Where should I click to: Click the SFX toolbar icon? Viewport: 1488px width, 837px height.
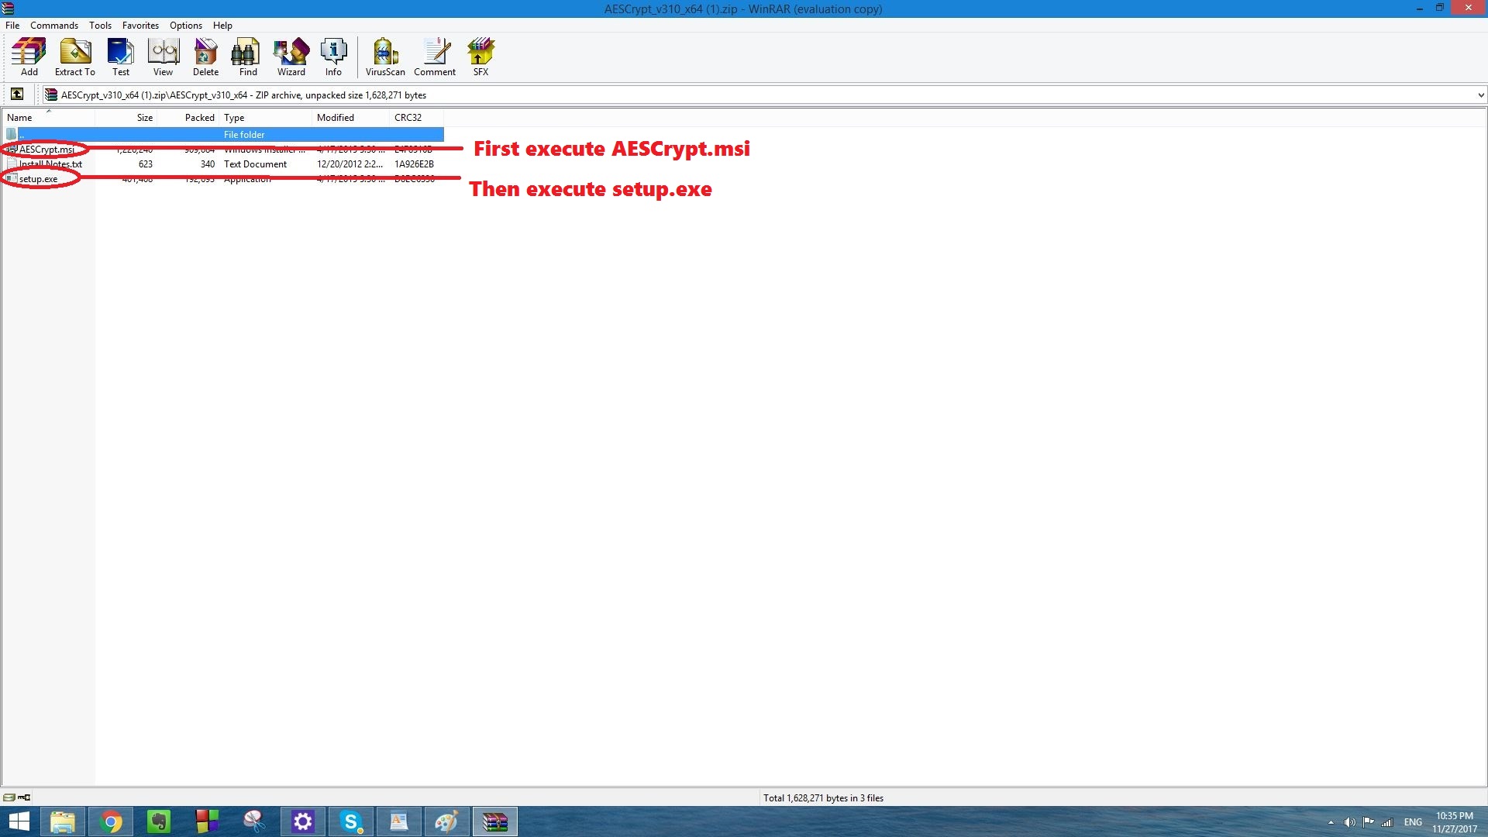coord(480,57)
